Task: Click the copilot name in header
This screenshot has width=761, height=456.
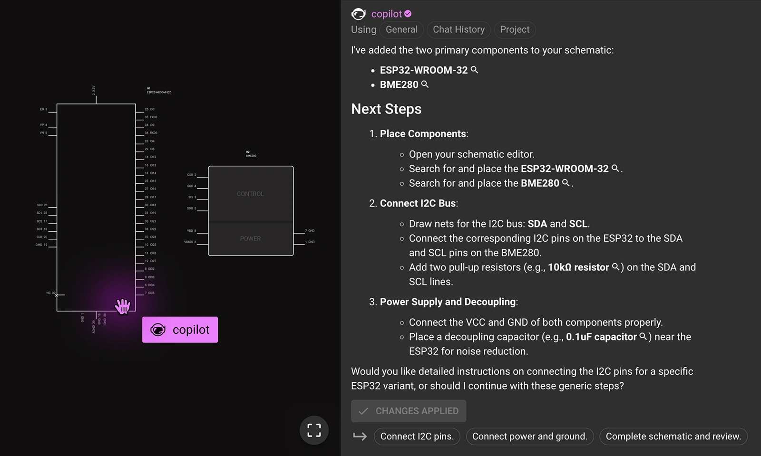Action: click(x=386, y=14)
